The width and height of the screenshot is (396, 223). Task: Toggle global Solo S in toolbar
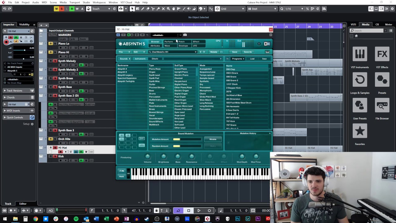click(62, 9)
